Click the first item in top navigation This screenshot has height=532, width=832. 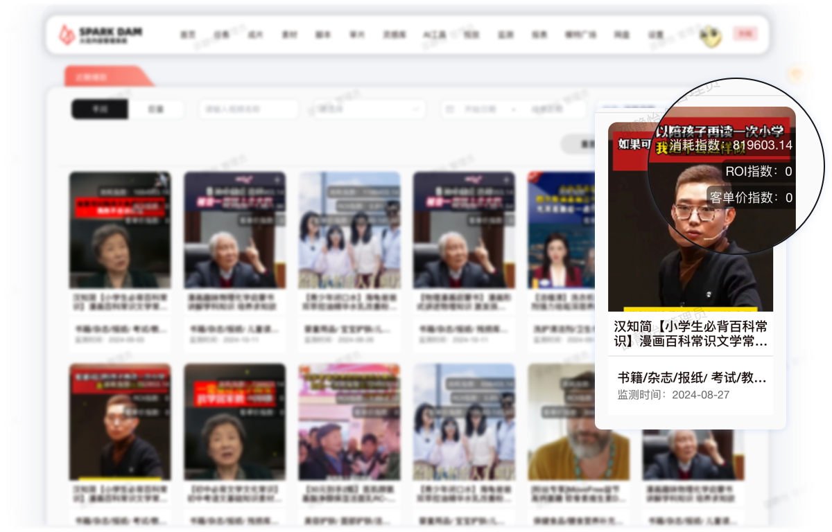(x=187, y=35)
